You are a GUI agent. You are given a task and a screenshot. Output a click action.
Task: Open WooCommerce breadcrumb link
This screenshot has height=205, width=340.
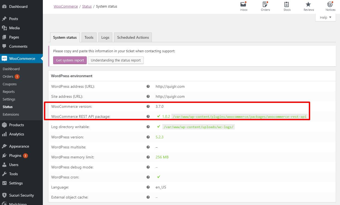[66, 6]
